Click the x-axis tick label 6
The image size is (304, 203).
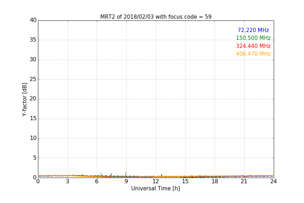(97, 182)
